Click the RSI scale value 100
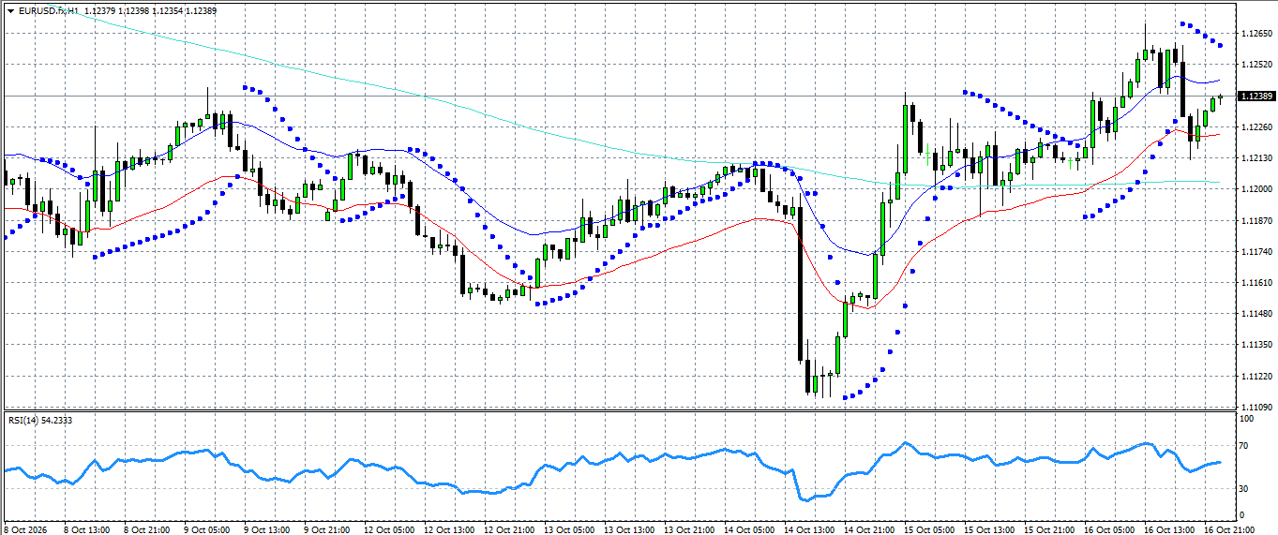1278x535 pixels. 1247,419
